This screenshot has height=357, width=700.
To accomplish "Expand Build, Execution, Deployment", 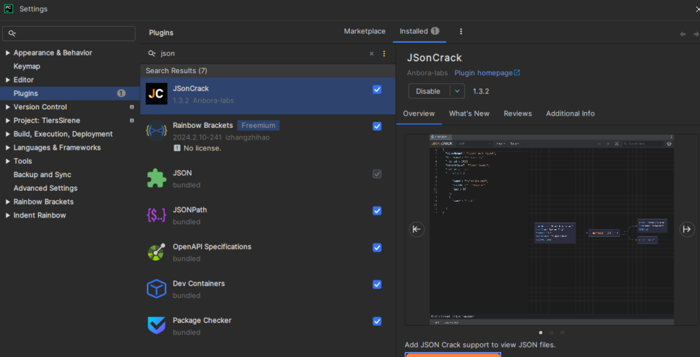I will tap(8, 134).
